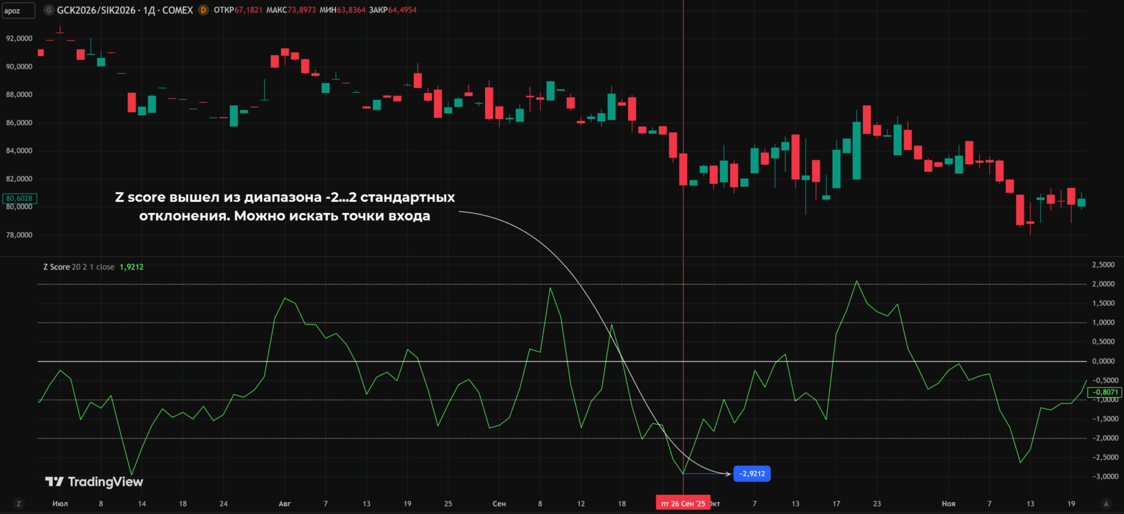Screen dimensions: 1124x514
Task: Click the Z timezone button at bottom-left
Action: point(19,504)
